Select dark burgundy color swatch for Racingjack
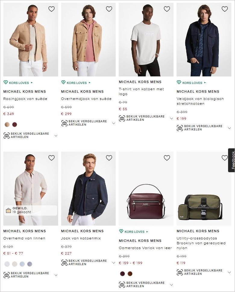This screenshot has width=235, height=292. pos(14,124)
